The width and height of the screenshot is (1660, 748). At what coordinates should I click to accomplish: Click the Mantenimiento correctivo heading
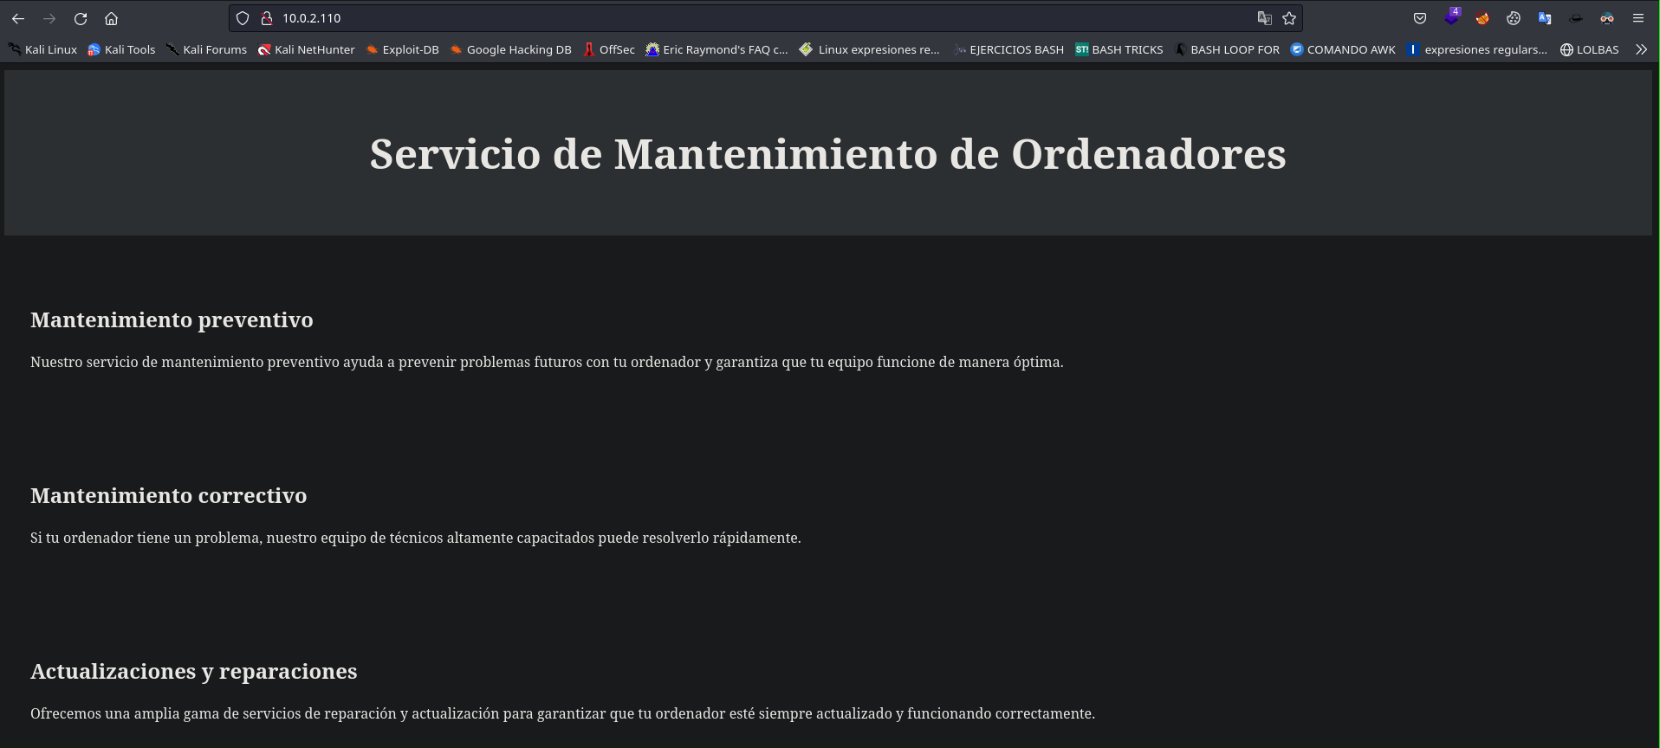pos(169,496)
